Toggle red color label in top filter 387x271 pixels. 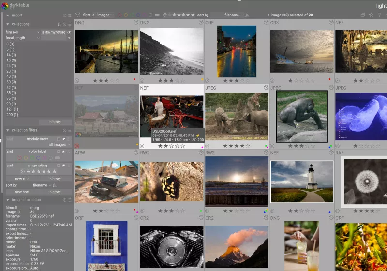click(x=120, y=15)
